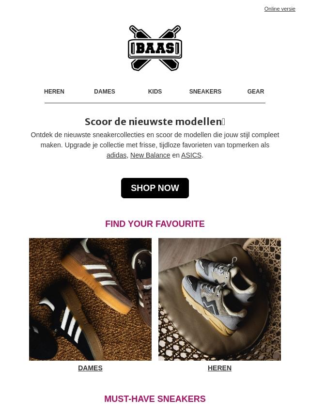This screenshot has height=414, width=310.
Task: Follow the New Balance brand link
Action: (x=150, y=155)
